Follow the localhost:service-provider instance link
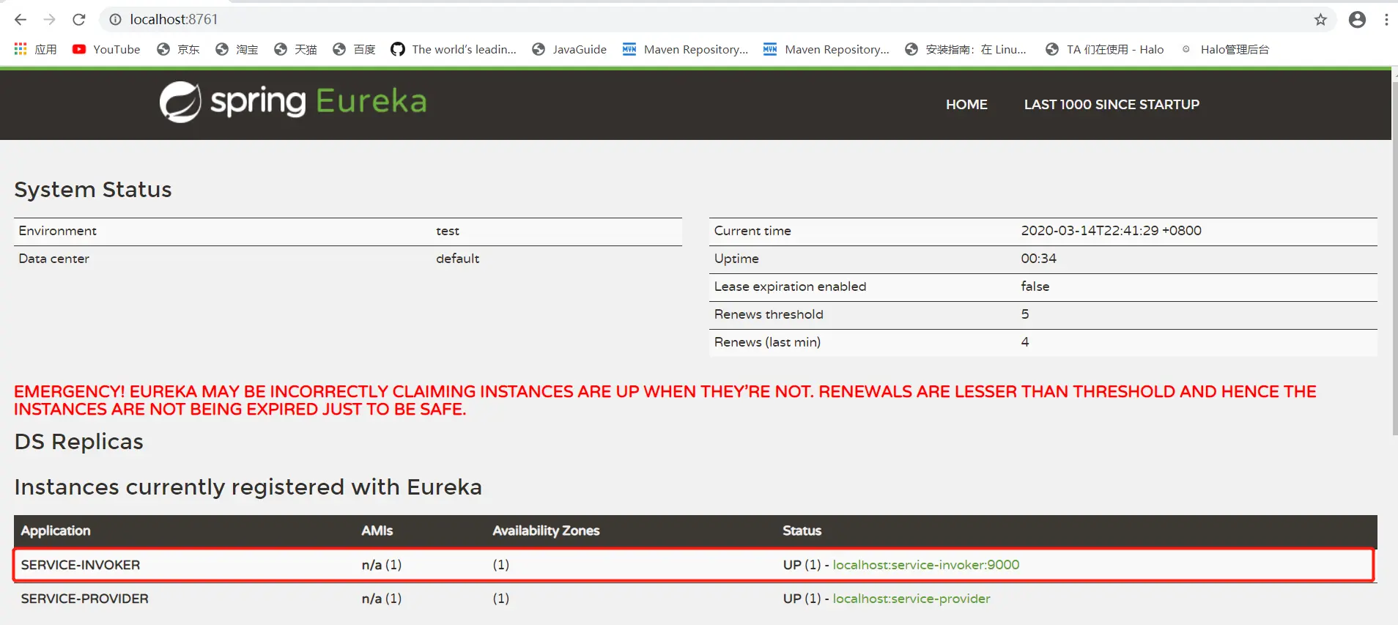 911,599
